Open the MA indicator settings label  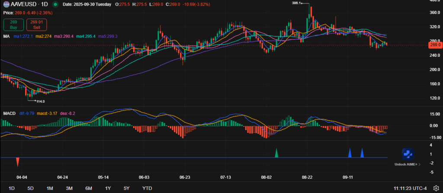pyautogui.click(x=6, y=36)
